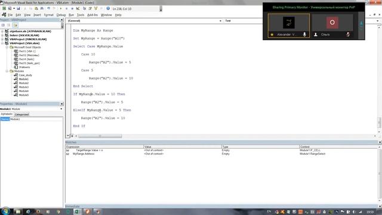The height and width of the screenshot is (215, 382).
Task: Expand the Solver (SOLVER.XLAM) project node
Action: (x=2, y=35)
